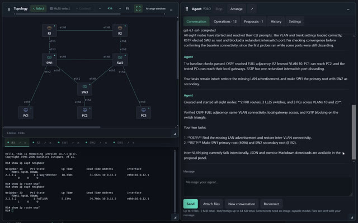Pop out the SW2 terminal tab

(x=100, y=143)
